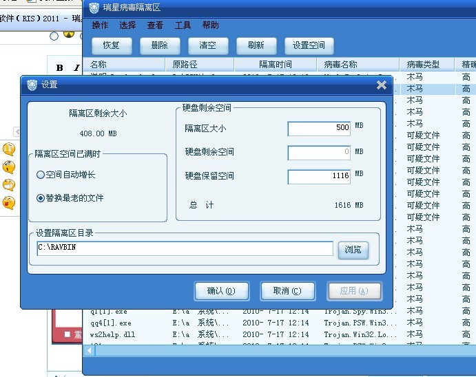
Task: Click the 应用(A) apply button
Action: pos(354,291)
